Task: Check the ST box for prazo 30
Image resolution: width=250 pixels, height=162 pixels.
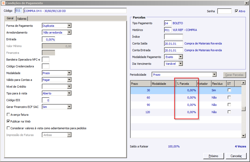Action: [229, 90]
